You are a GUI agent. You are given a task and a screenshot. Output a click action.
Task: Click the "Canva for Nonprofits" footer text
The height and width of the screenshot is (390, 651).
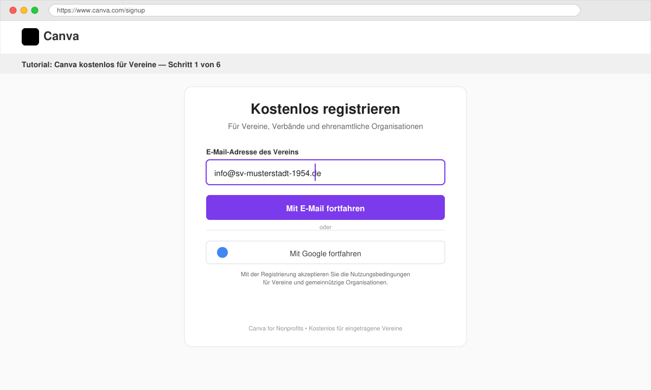pyautogui.click(x=325, y=328)
